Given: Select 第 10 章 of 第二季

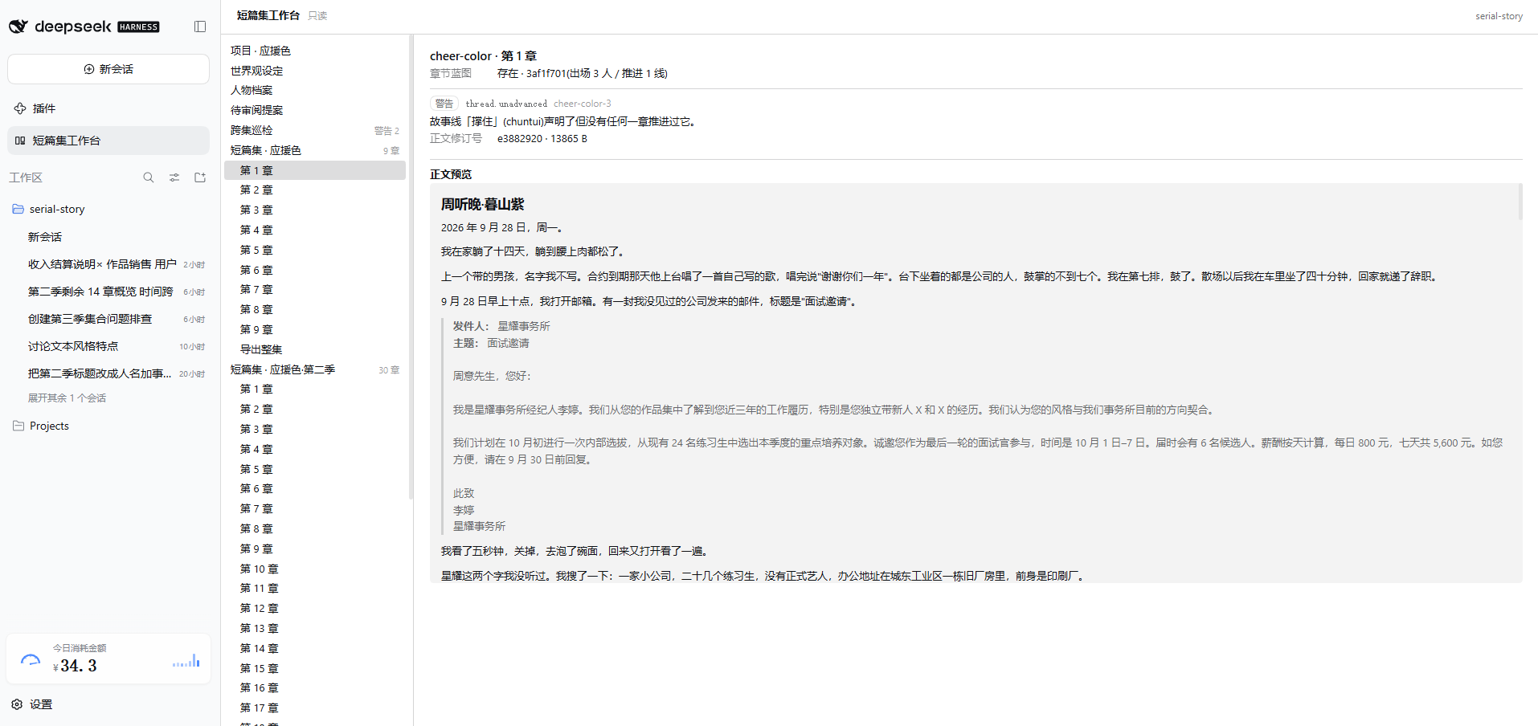Looking at the screenshot, I should coord(315,569).
